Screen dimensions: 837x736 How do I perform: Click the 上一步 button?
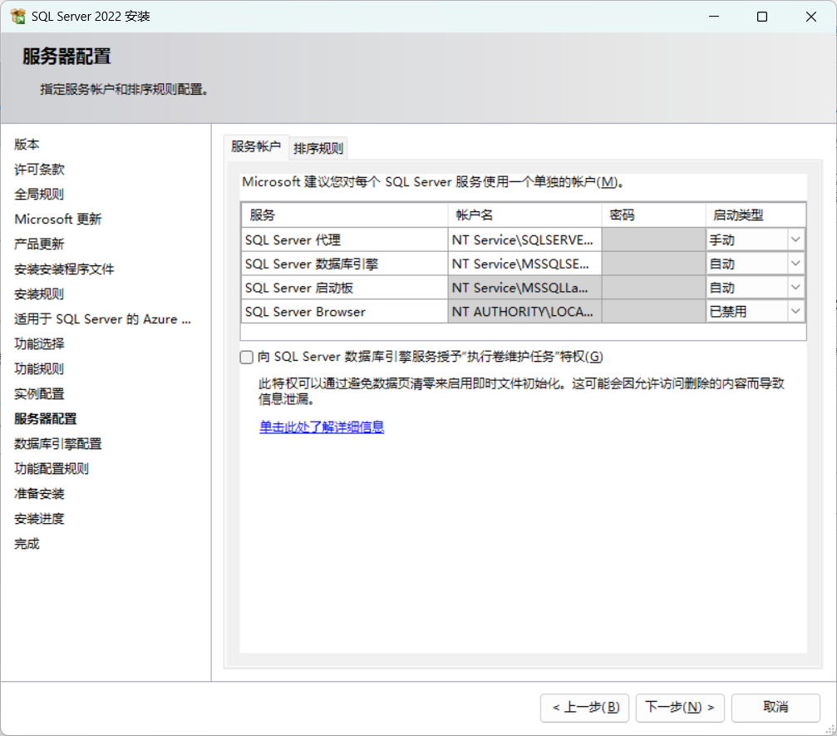click(x=584, y=708)
